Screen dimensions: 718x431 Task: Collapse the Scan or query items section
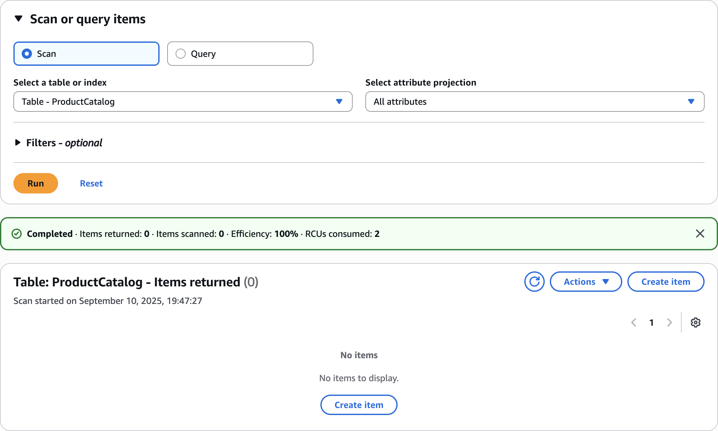[x=19, y=19]
